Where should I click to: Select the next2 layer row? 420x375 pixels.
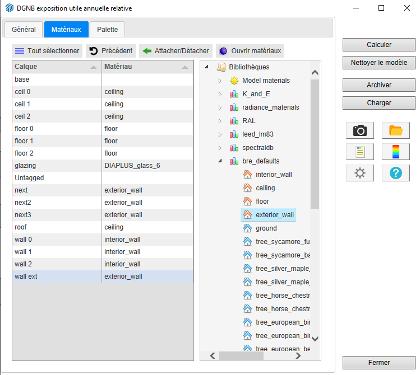pyautogui.click(x=103, y=203)
